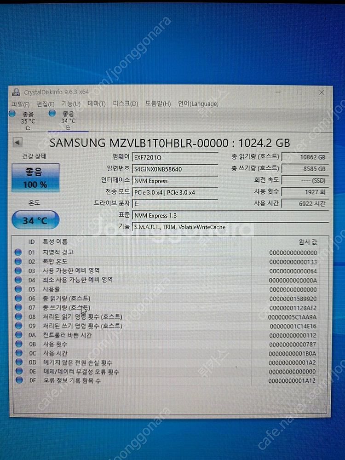The image size is (345, 460).
Task: Click the 특성 이름 column header
Action: tap(55, 242)
